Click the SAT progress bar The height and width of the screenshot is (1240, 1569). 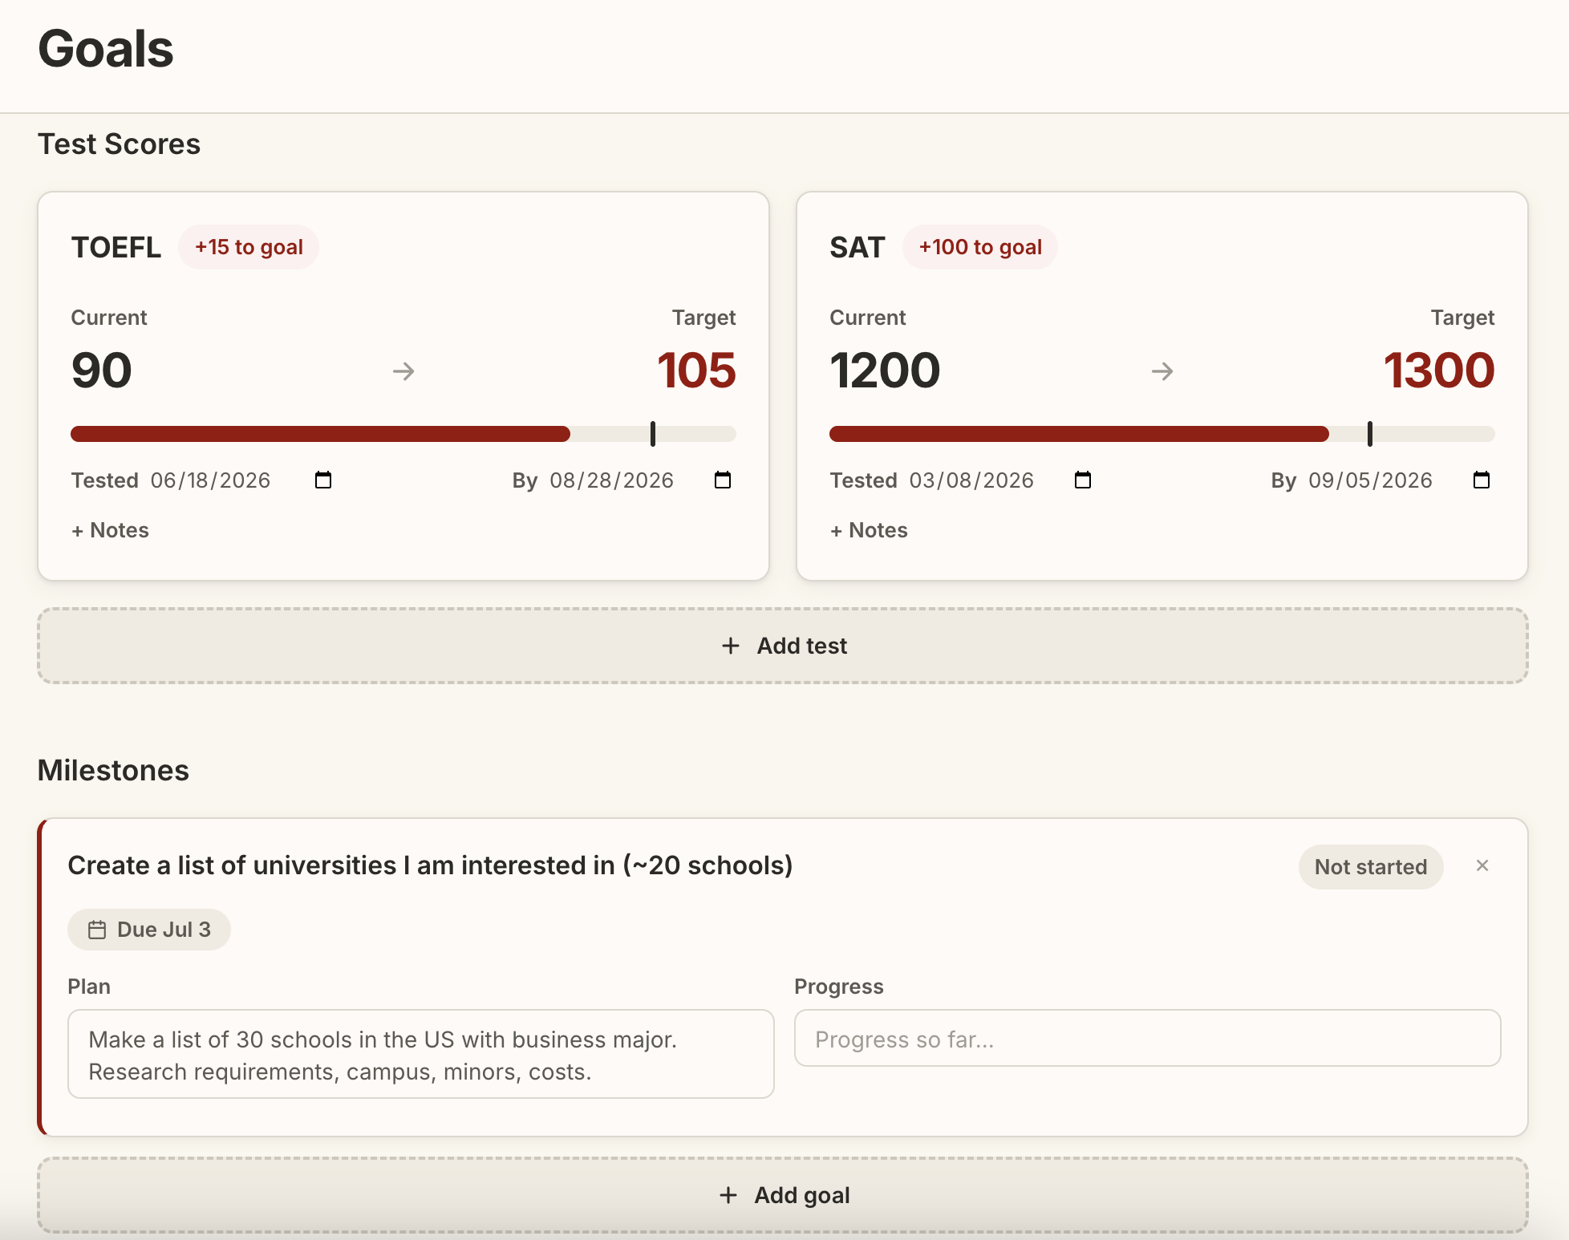pyautogui.click(x=1162, y=434)
